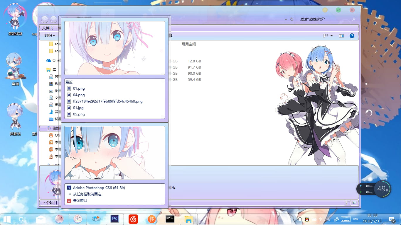Open the 文件(F) menu
Image resolution: width=401 pixels, height=225 pixels.
(48, 28)
